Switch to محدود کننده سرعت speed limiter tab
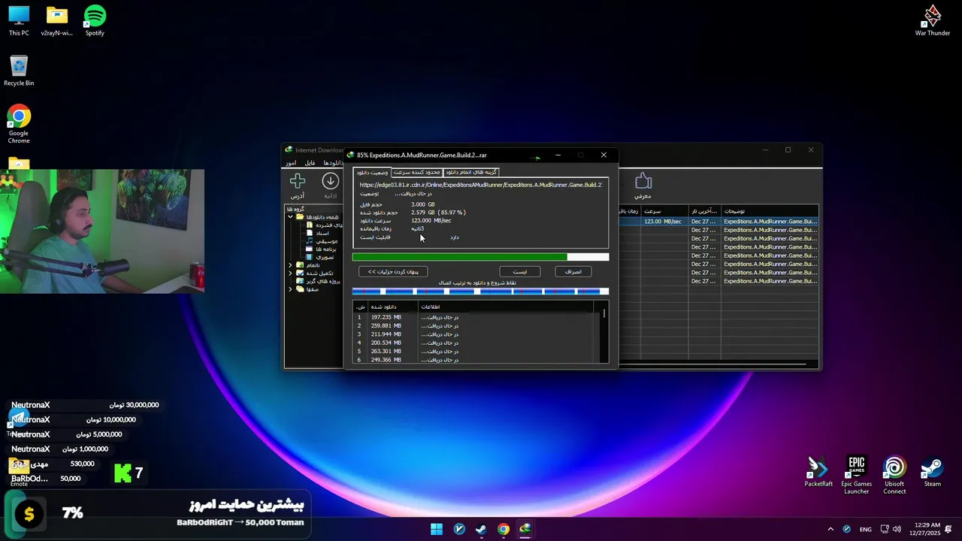The width and height of the screenshot is (962, 541). 417,172
